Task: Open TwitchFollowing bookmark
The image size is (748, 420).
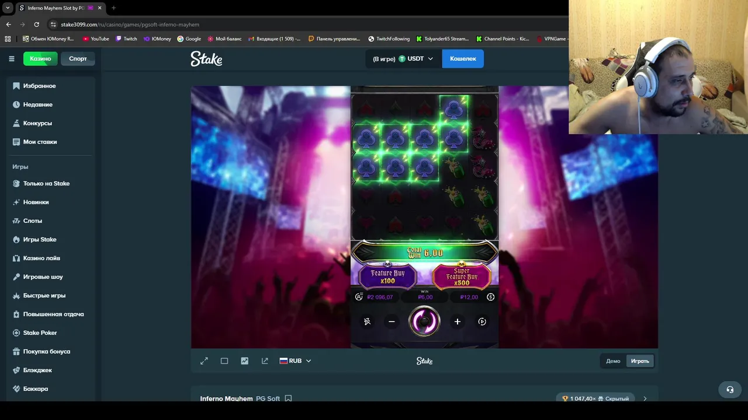Action: click(389, 38)
